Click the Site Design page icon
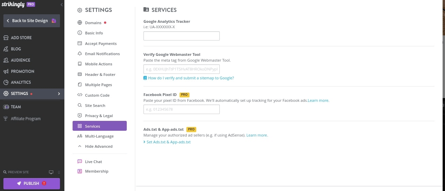This screenshot has width=445, height=191. [54, 21]
